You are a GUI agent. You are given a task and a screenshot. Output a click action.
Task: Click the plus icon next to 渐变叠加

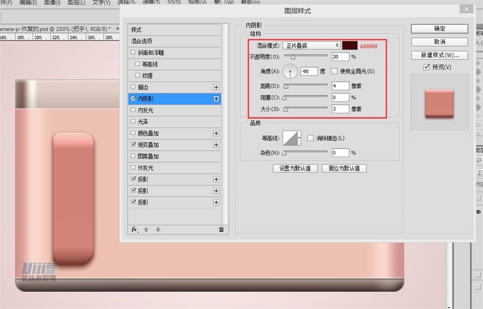[216, 145]
